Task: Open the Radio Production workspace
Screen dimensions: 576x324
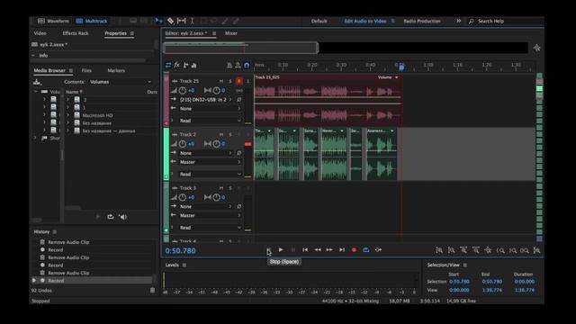Action: tap(422, 21)
